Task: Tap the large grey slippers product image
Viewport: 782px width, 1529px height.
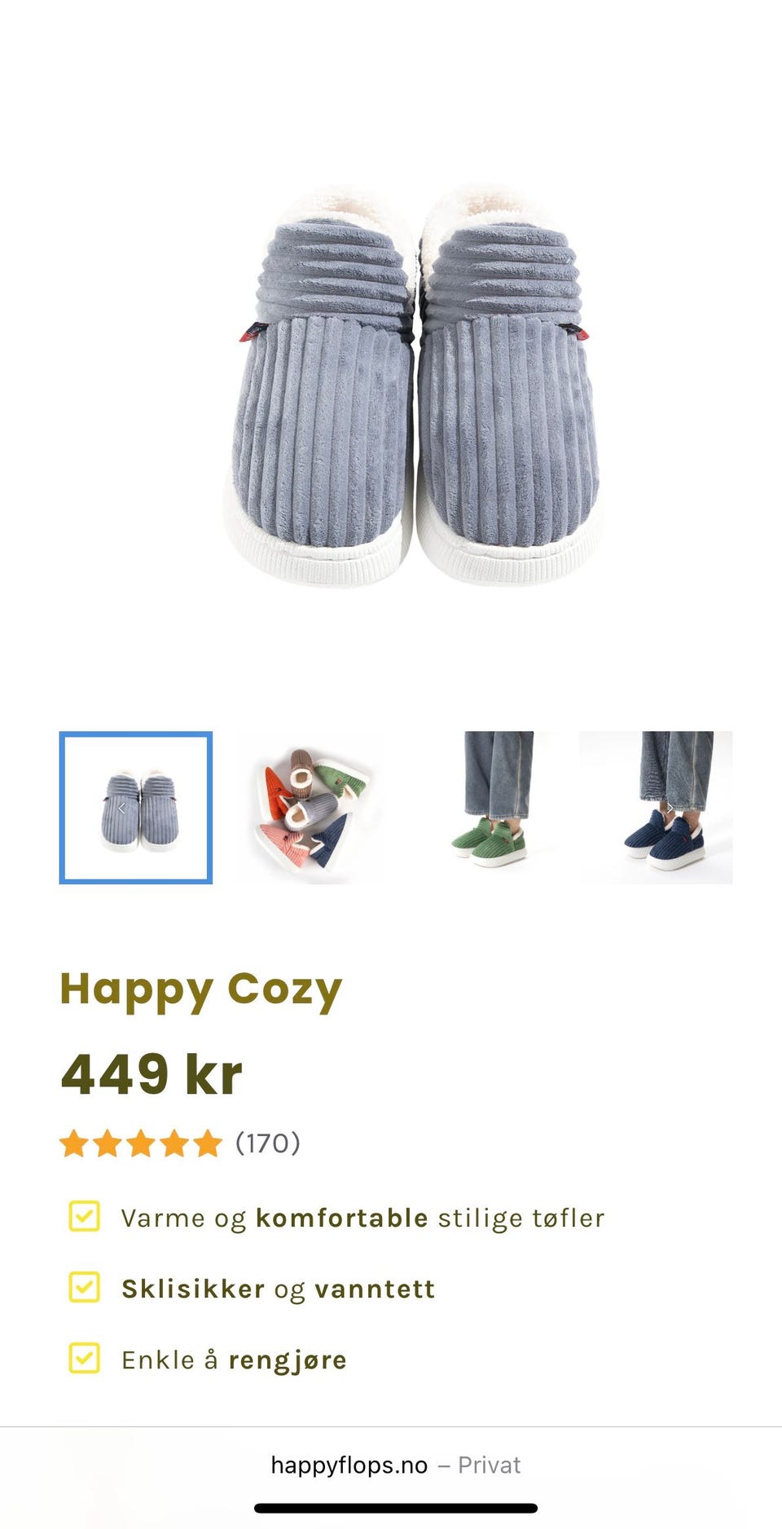Action: pyautogui.click(x=414, y=383)
